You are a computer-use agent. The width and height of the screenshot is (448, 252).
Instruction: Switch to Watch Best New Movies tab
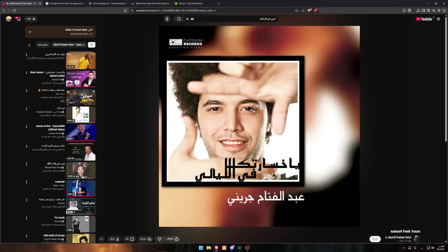[150, 3]
